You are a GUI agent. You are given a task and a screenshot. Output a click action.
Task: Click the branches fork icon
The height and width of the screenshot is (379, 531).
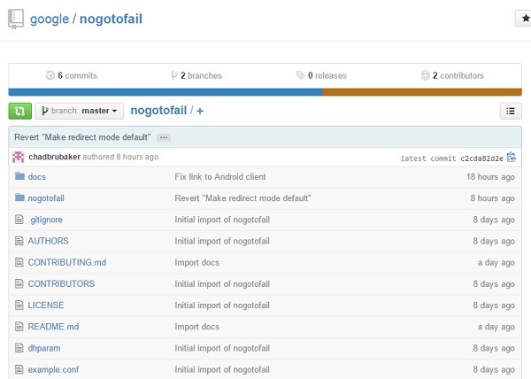tap(174, 75)
